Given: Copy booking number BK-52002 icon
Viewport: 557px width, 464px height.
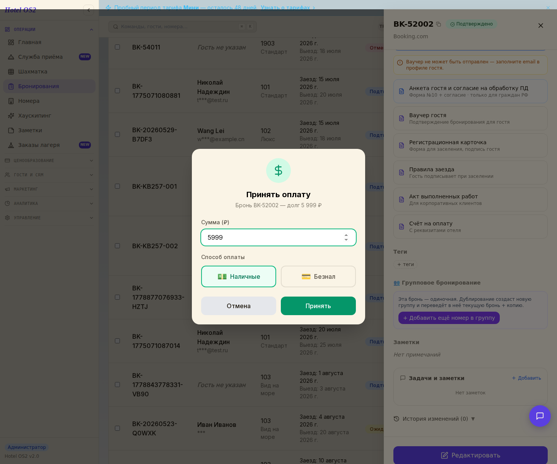Looking at the screenshot, I should tap(438, 24).
